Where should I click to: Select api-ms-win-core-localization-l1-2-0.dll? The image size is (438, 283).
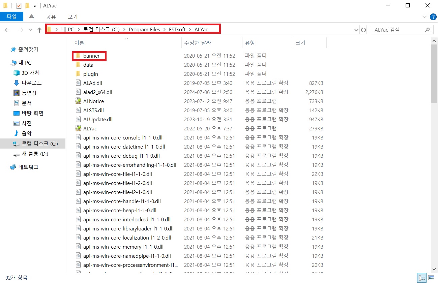[127, 238]
